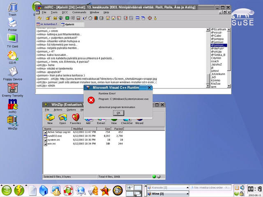This screenshot has height=197, width=263.
Task: Sort WinZip list by Size column
Action: click(104, 128)
